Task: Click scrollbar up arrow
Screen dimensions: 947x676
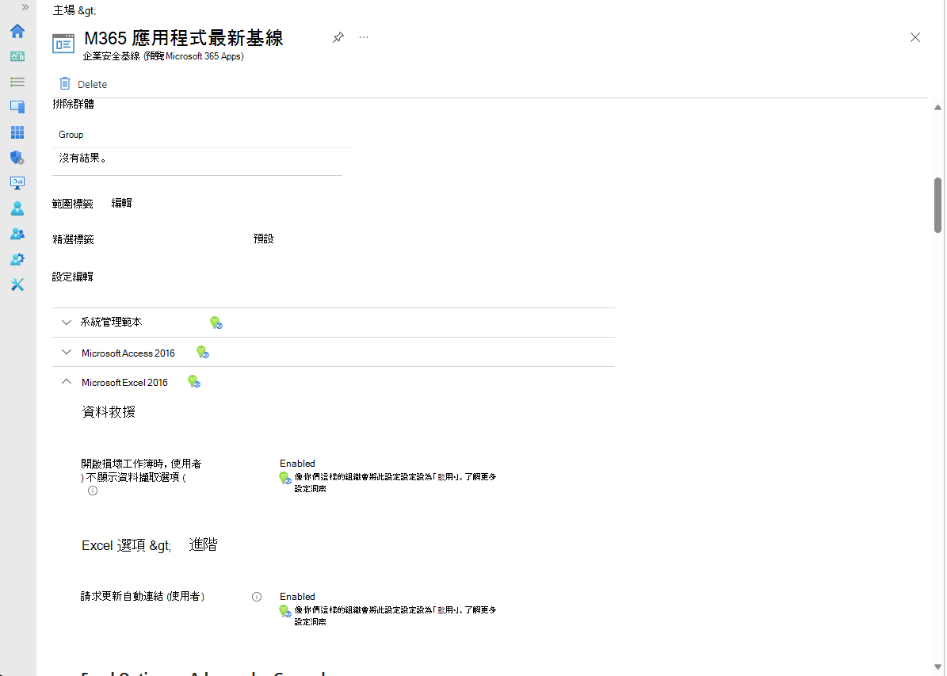Action: tap(937, 108)
